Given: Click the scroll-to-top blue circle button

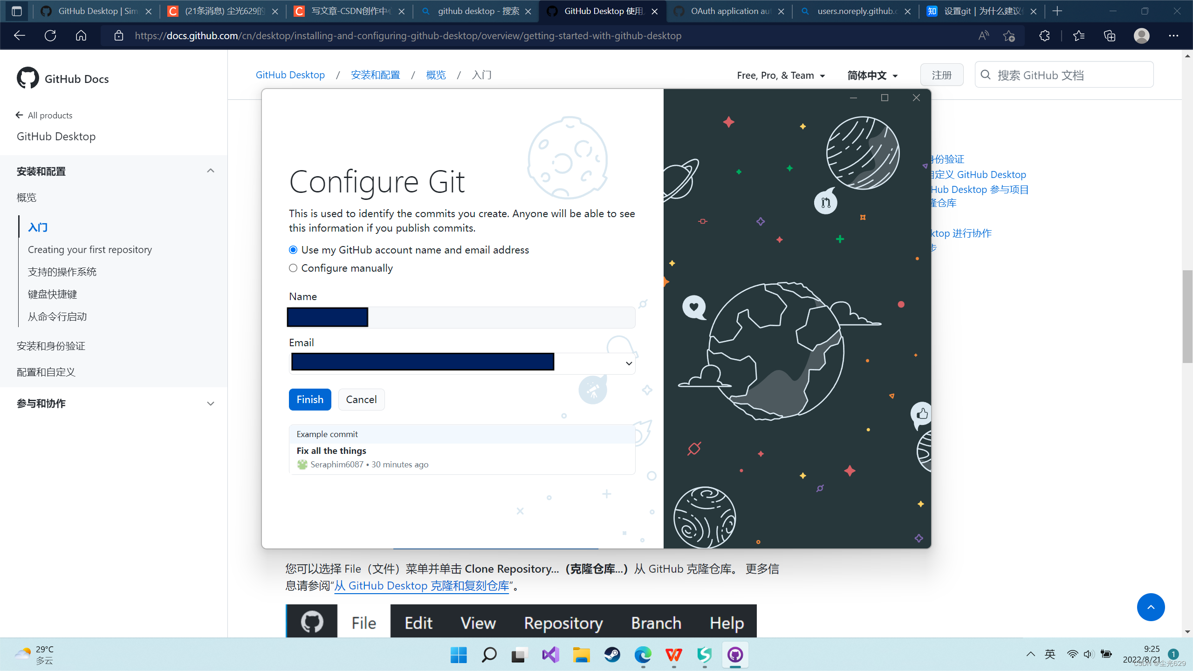Looking at the screenshot, I should pos(1151,607).
